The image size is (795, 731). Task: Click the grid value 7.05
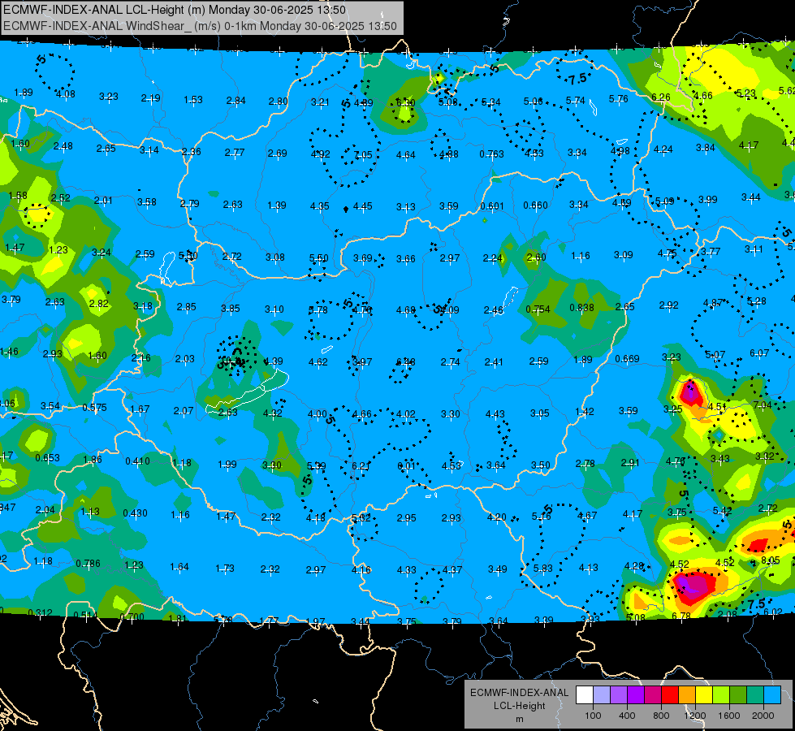coord(363,154)
